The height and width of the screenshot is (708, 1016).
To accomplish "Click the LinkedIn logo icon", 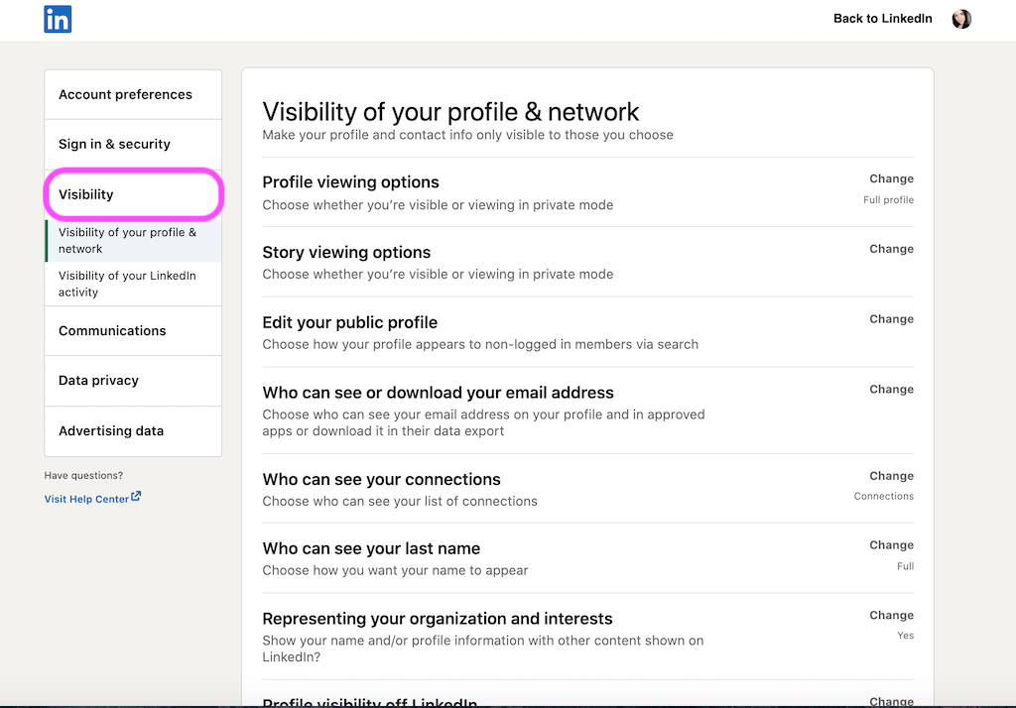I will 58,19.
